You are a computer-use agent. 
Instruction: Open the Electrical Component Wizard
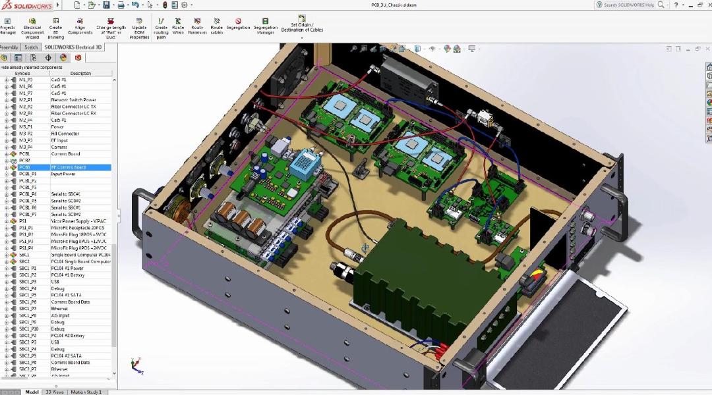tap(32, 28)
